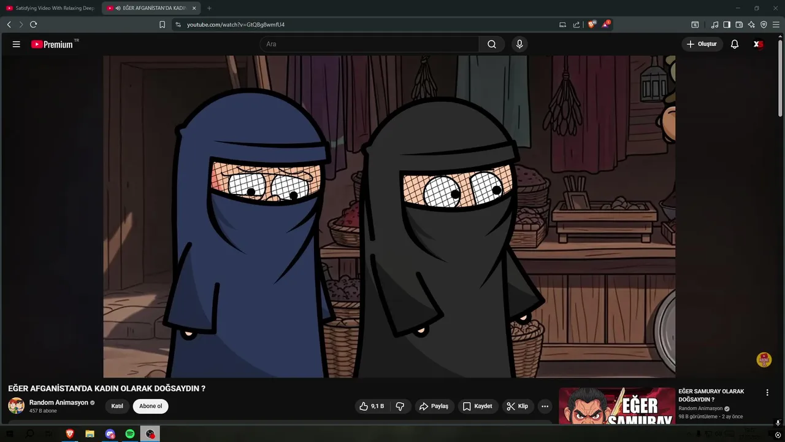Focus the youtube.com address bar URL

[x=235, y=25]
